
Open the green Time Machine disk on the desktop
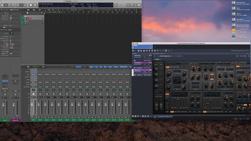pyautogui.click(x=234, y=36)
